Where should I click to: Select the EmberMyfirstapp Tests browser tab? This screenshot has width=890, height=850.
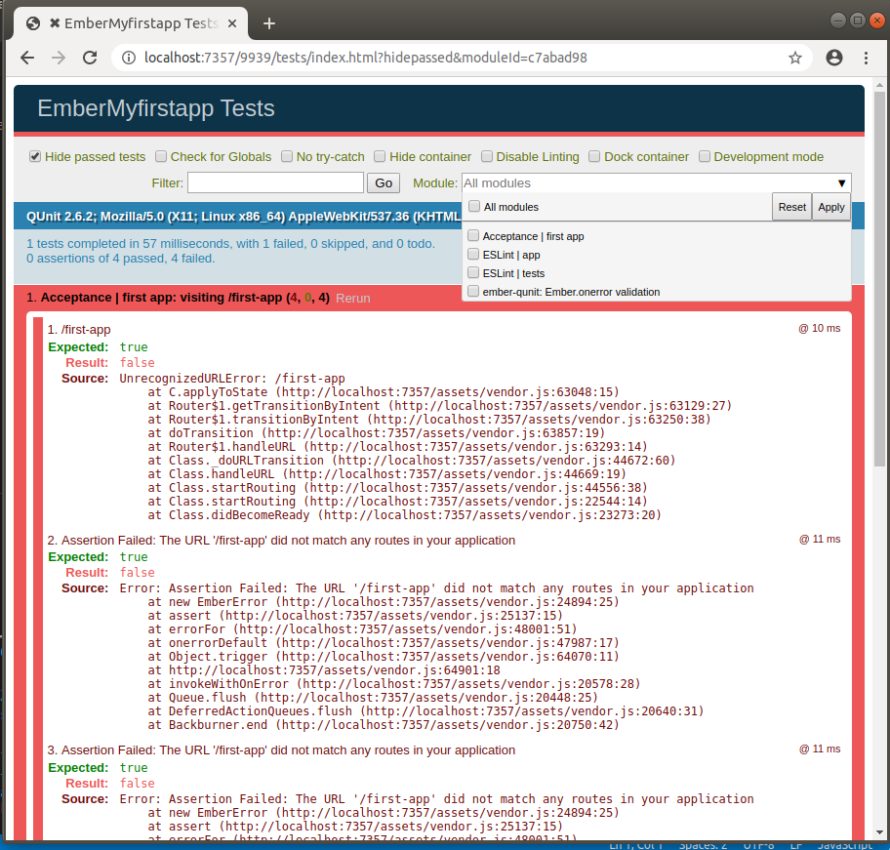[131, 23]
